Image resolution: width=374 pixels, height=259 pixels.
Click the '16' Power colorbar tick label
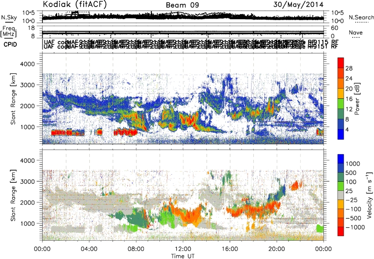coord(349,99)
